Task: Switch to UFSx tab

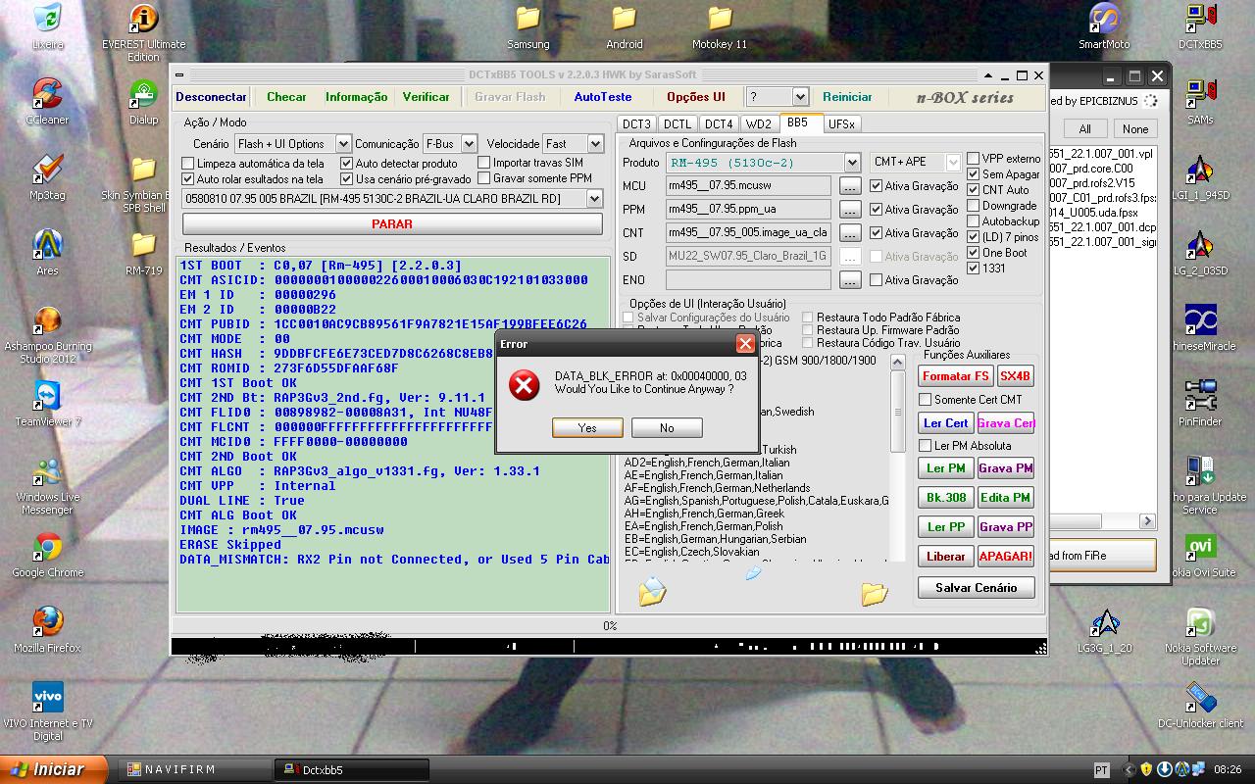Action: click(841, 123)
